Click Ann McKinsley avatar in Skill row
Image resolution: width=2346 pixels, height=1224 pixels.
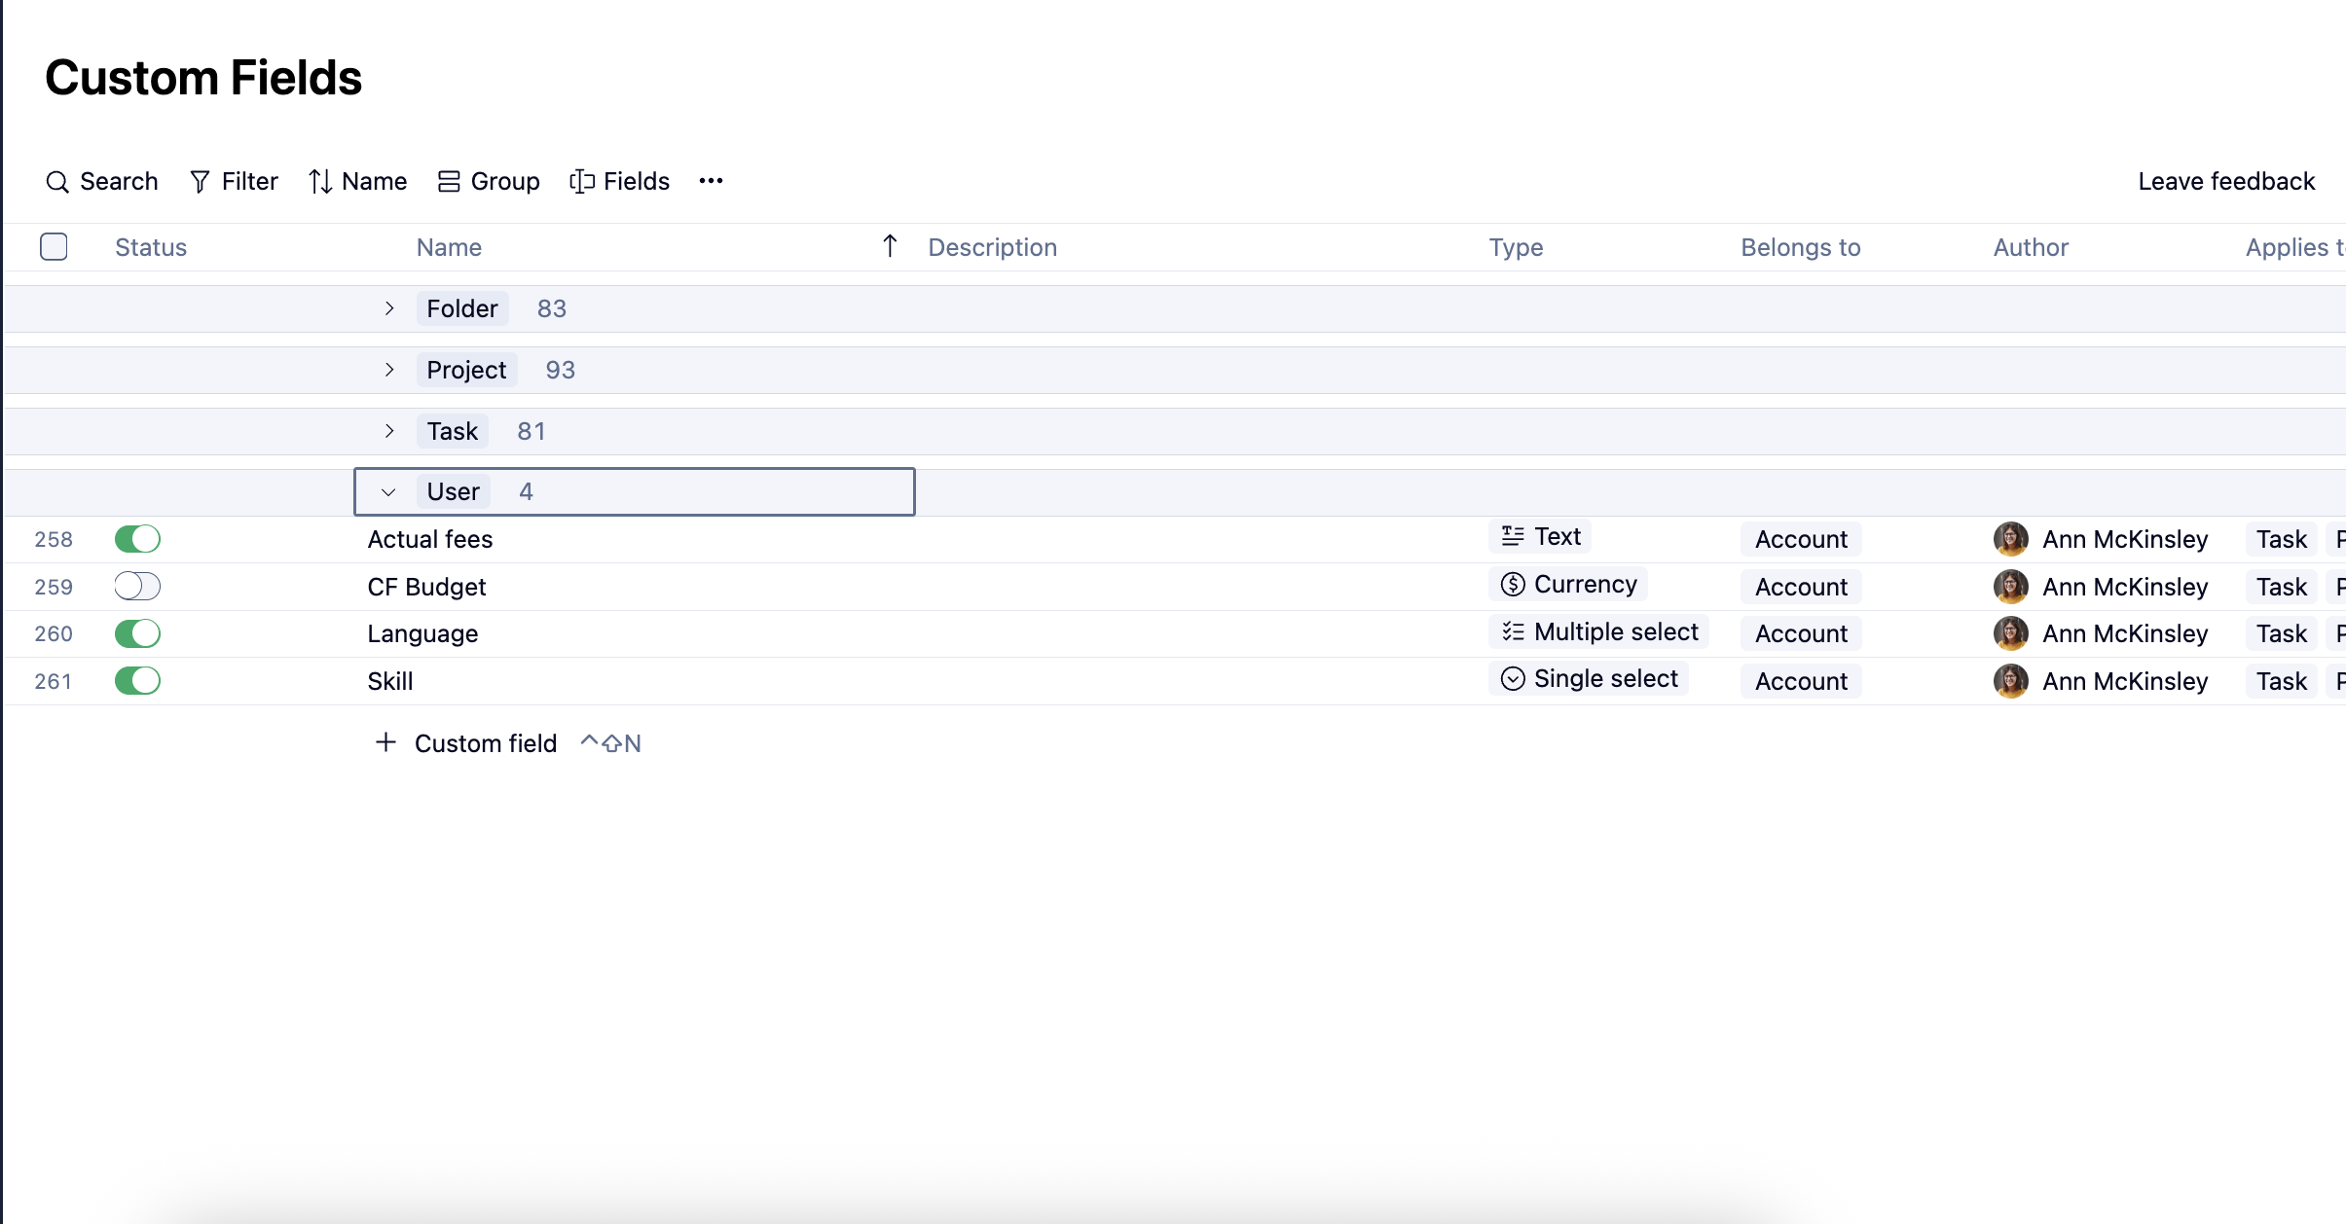click(2011, 681)
